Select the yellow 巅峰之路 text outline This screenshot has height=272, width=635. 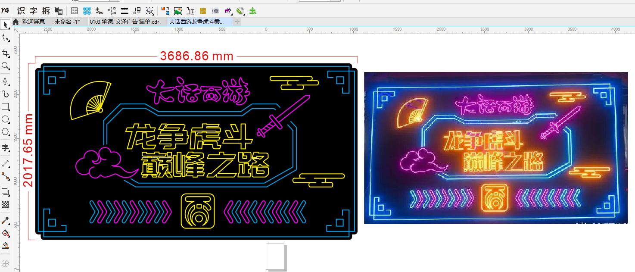[205, 165]
